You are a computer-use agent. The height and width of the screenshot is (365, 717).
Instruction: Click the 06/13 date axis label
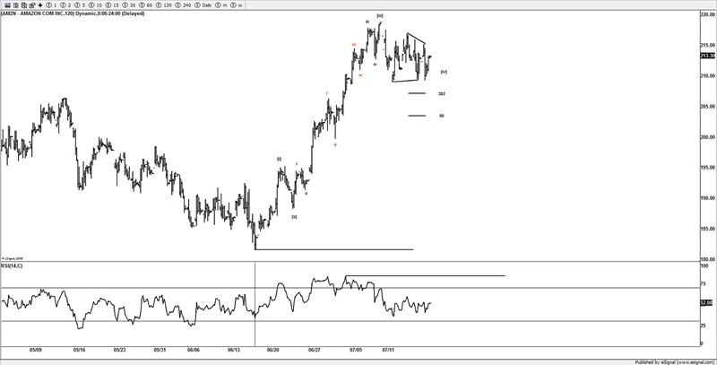[x=234, y=350]
